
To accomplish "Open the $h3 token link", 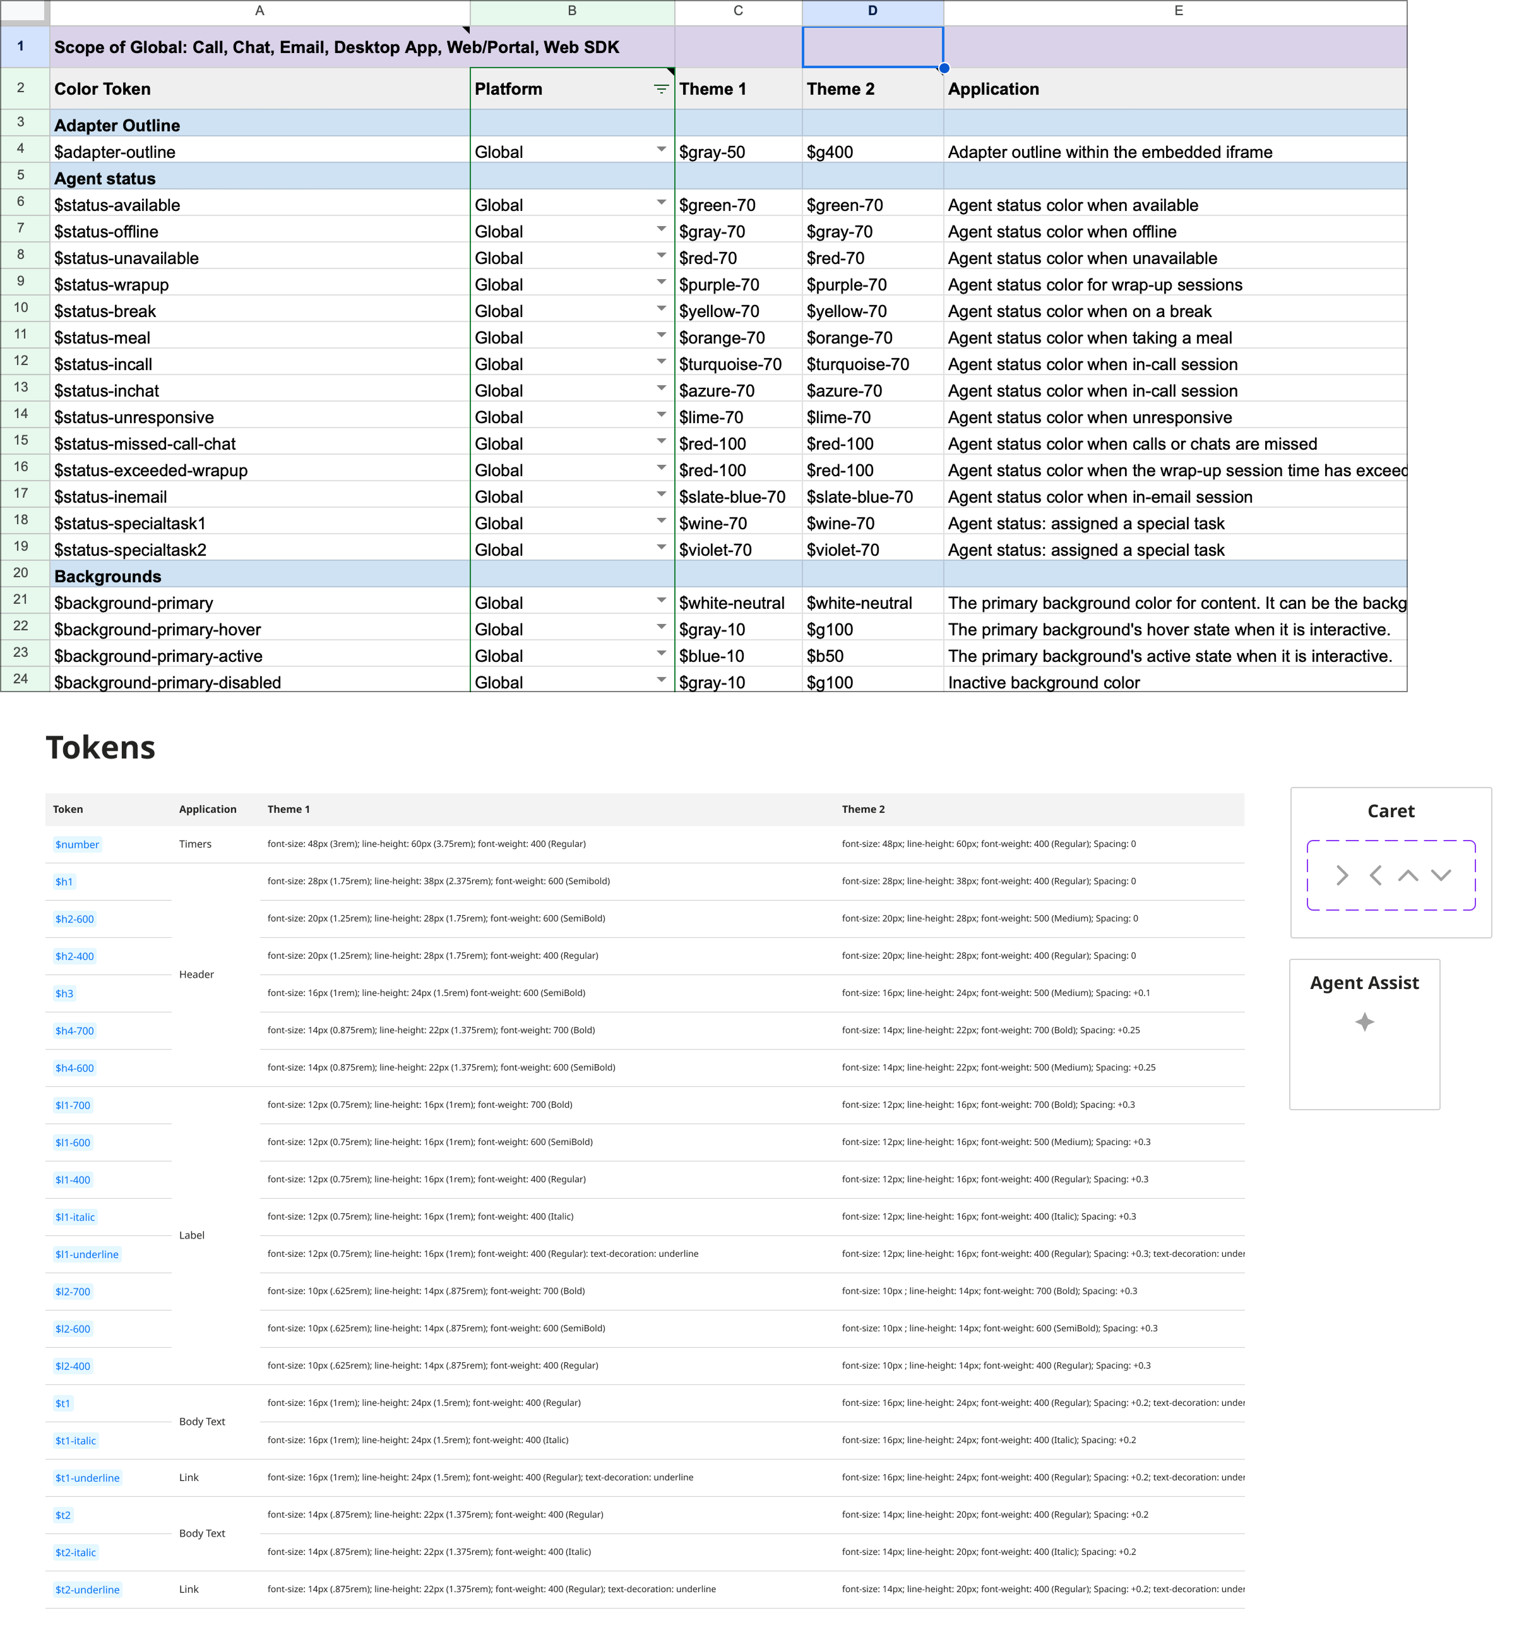I will pos(64,993).
